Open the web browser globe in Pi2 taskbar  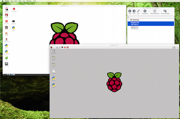(57, 47)
